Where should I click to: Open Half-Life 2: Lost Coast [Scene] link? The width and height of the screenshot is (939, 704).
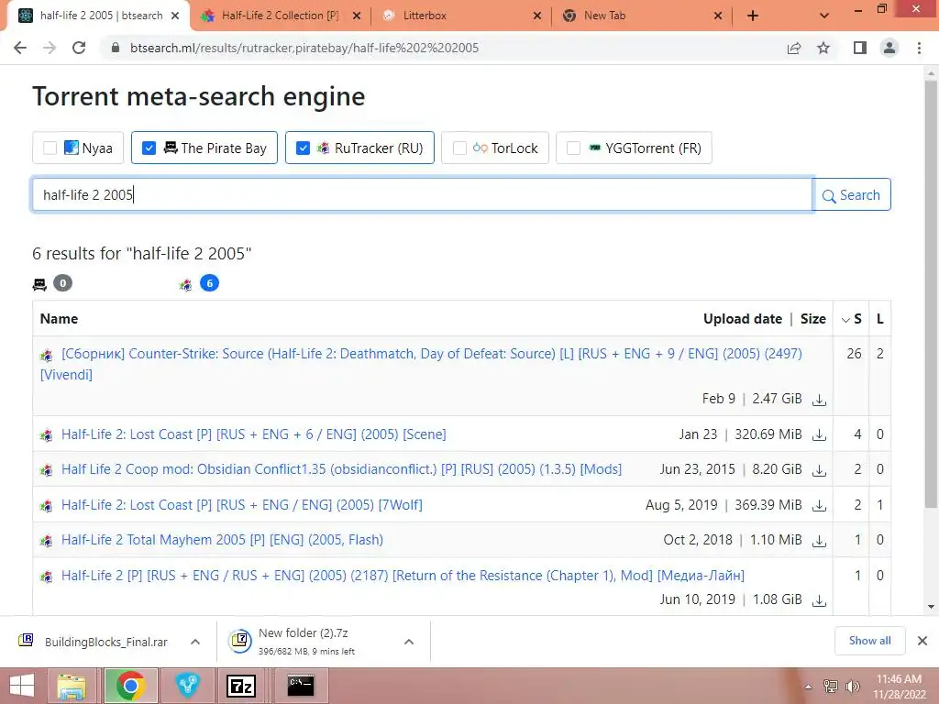(253, 434)
